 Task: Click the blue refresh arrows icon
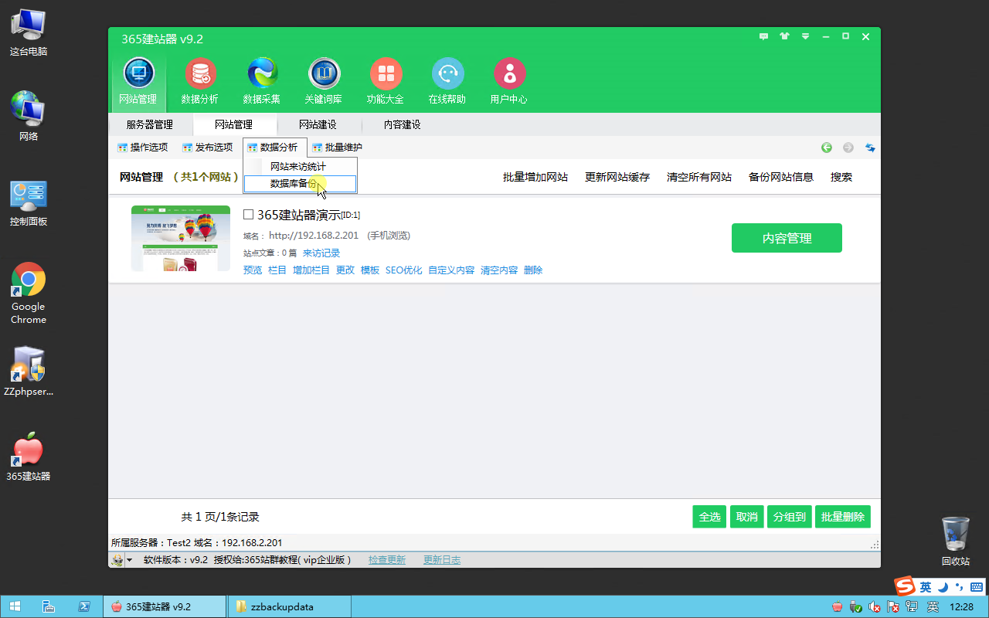tap(870, 148)
